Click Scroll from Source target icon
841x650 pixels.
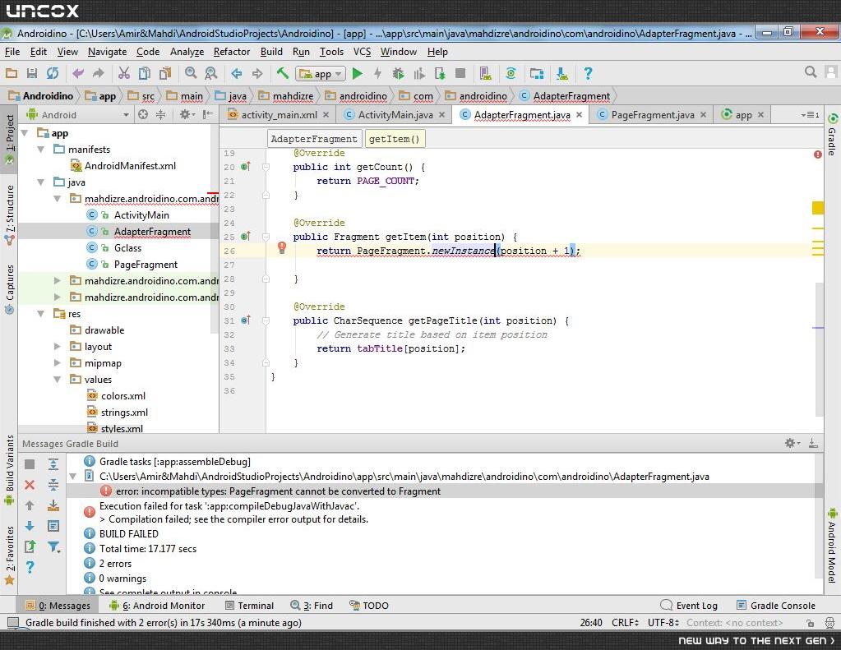(x=143, y=114)
